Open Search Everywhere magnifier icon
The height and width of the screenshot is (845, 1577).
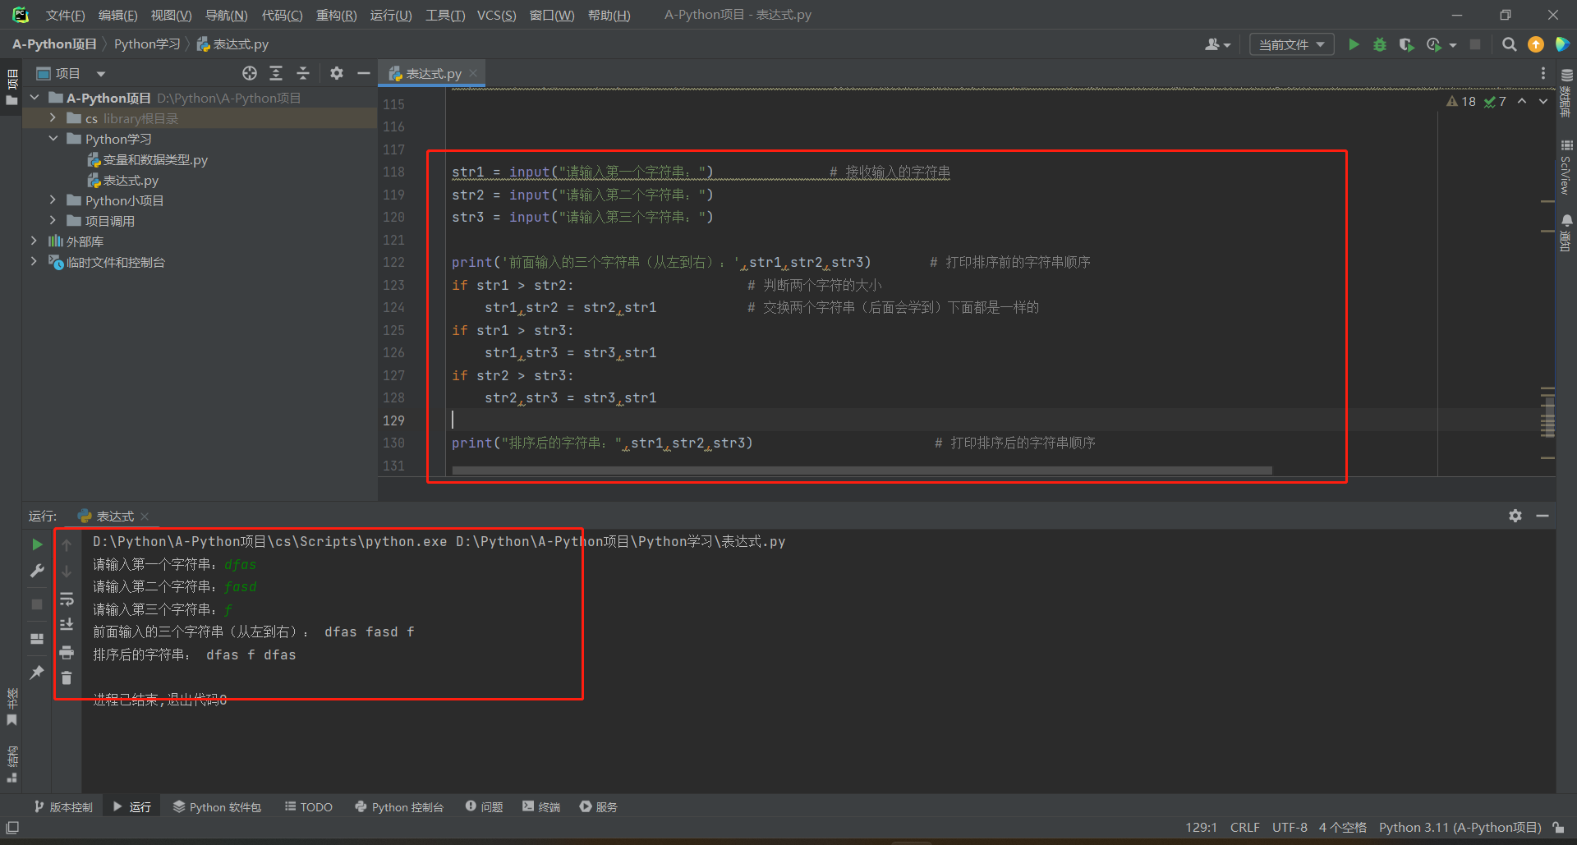pos(1509,44)
